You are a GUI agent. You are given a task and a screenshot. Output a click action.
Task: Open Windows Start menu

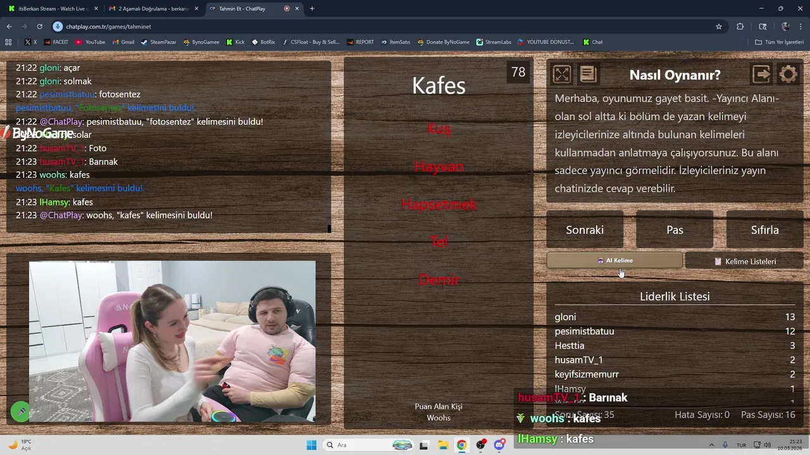tap(311, 445)
